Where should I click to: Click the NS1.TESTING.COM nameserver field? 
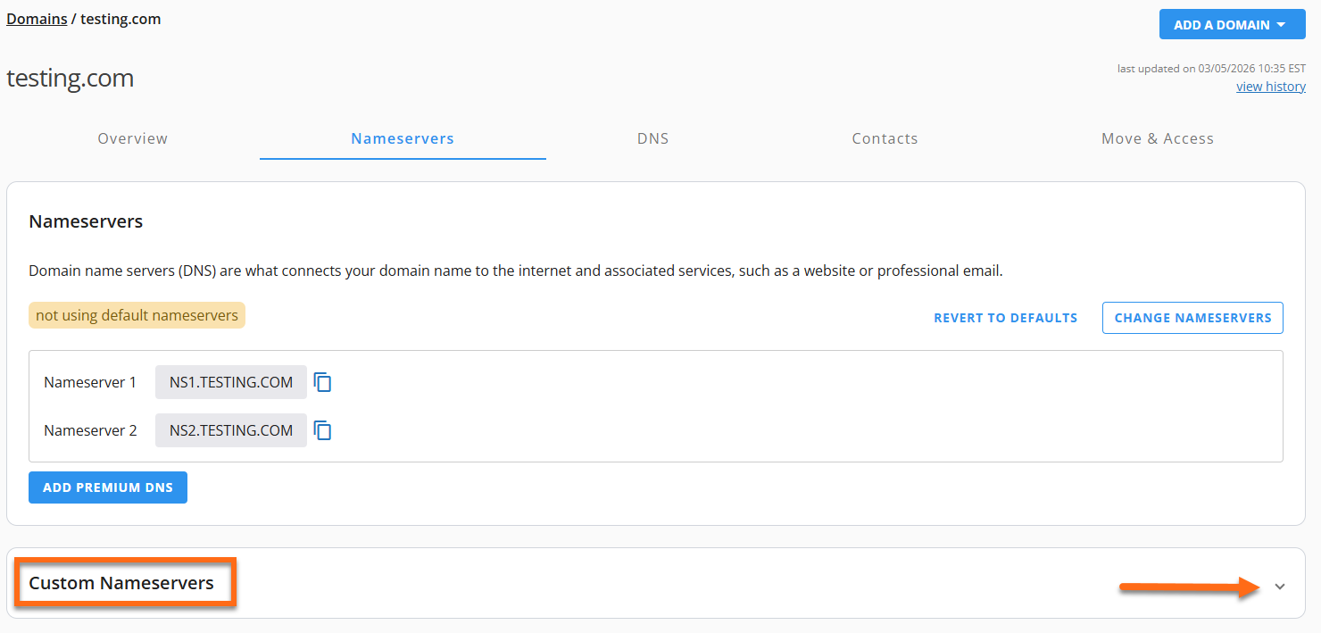(x=231, y=382)
